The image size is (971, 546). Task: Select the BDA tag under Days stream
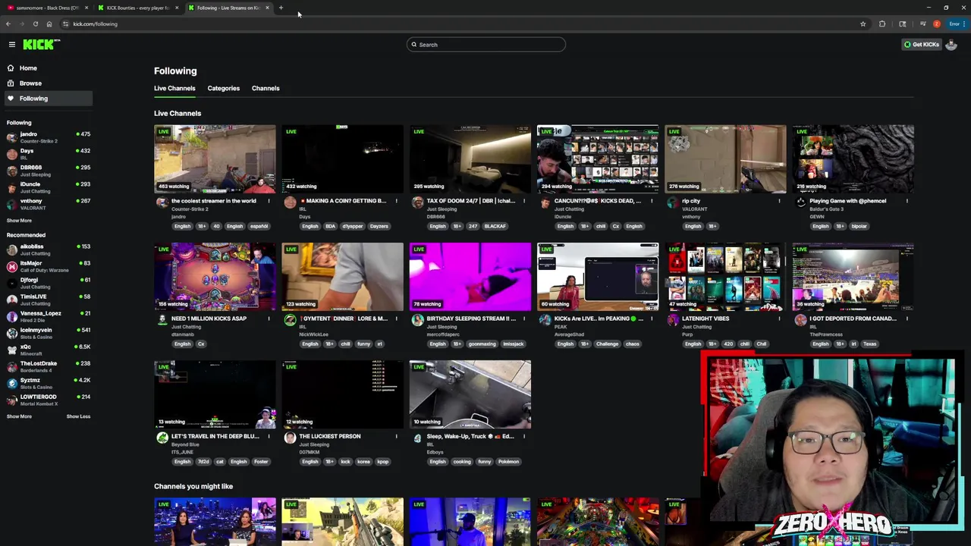pos(330,226)
